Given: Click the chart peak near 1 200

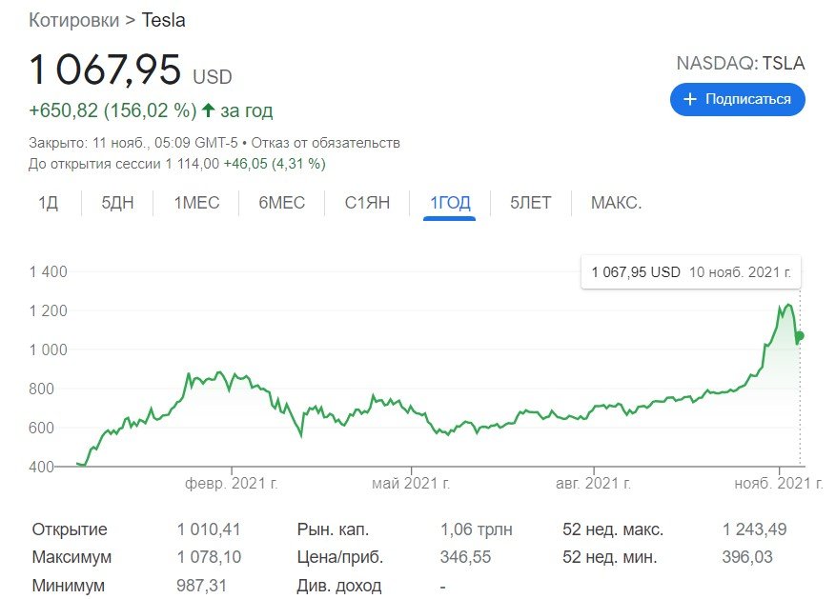Looking at the screenshot, I should tap(787, 306).
